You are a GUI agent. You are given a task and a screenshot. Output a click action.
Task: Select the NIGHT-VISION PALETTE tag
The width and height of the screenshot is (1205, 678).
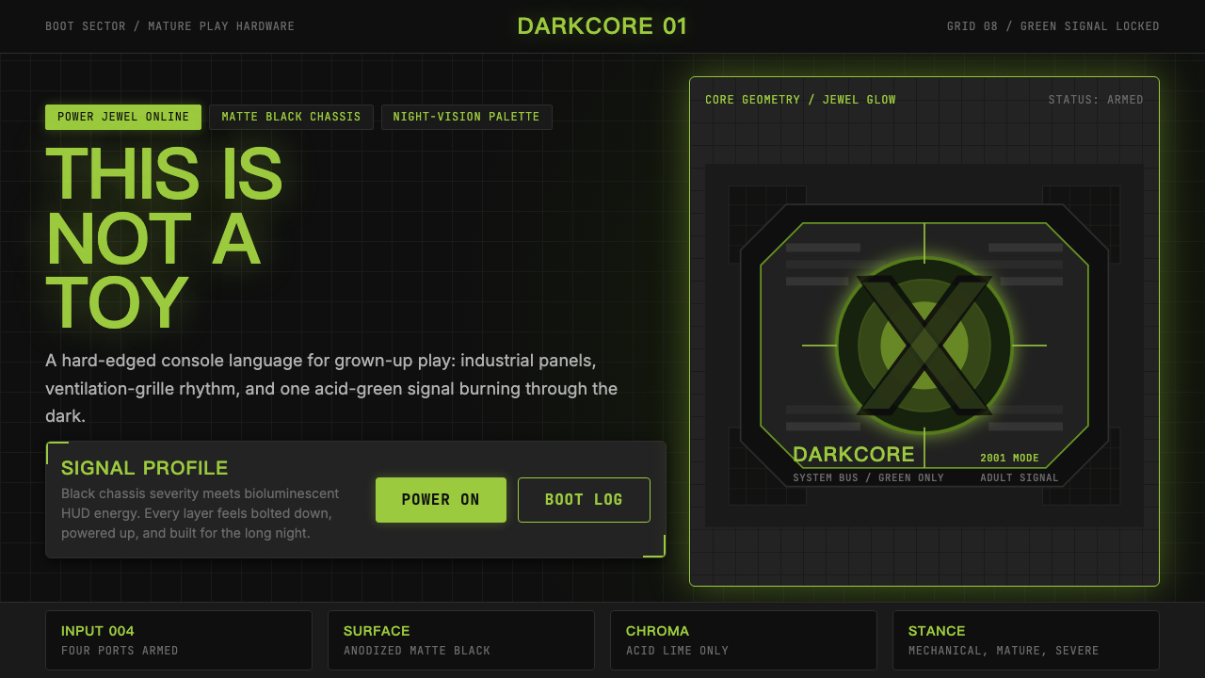(x=466, y=117)
